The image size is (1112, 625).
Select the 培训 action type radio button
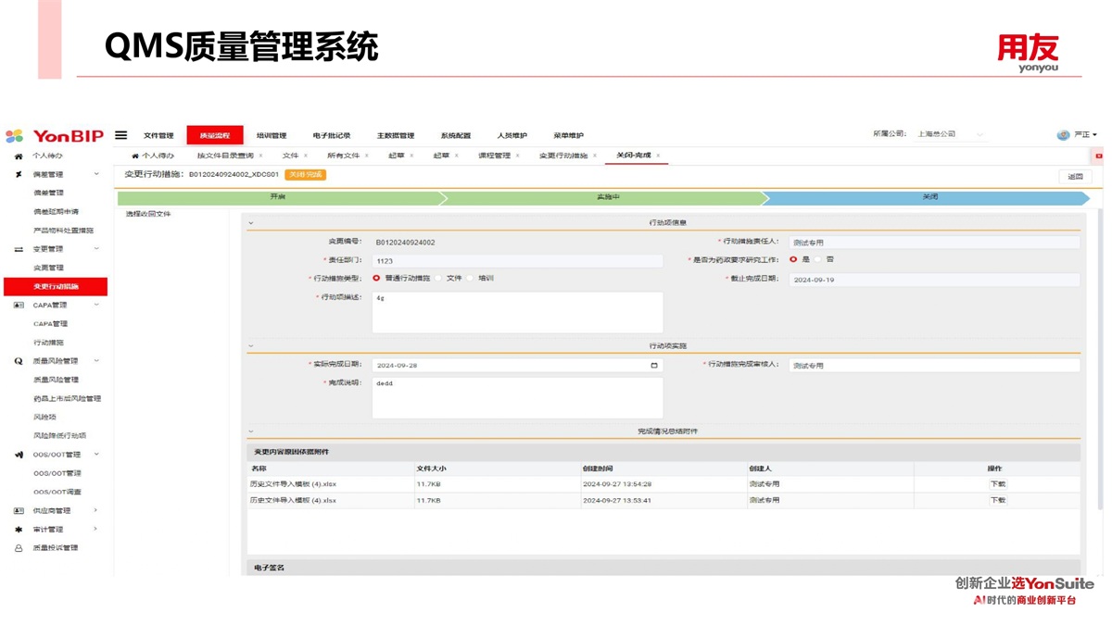click(471, 278)
